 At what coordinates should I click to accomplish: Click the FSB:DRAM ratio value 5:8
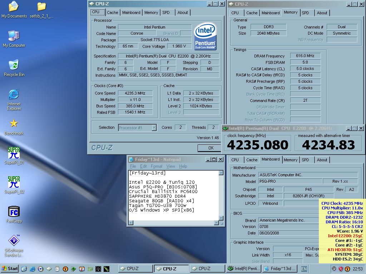tap(305, 62)
